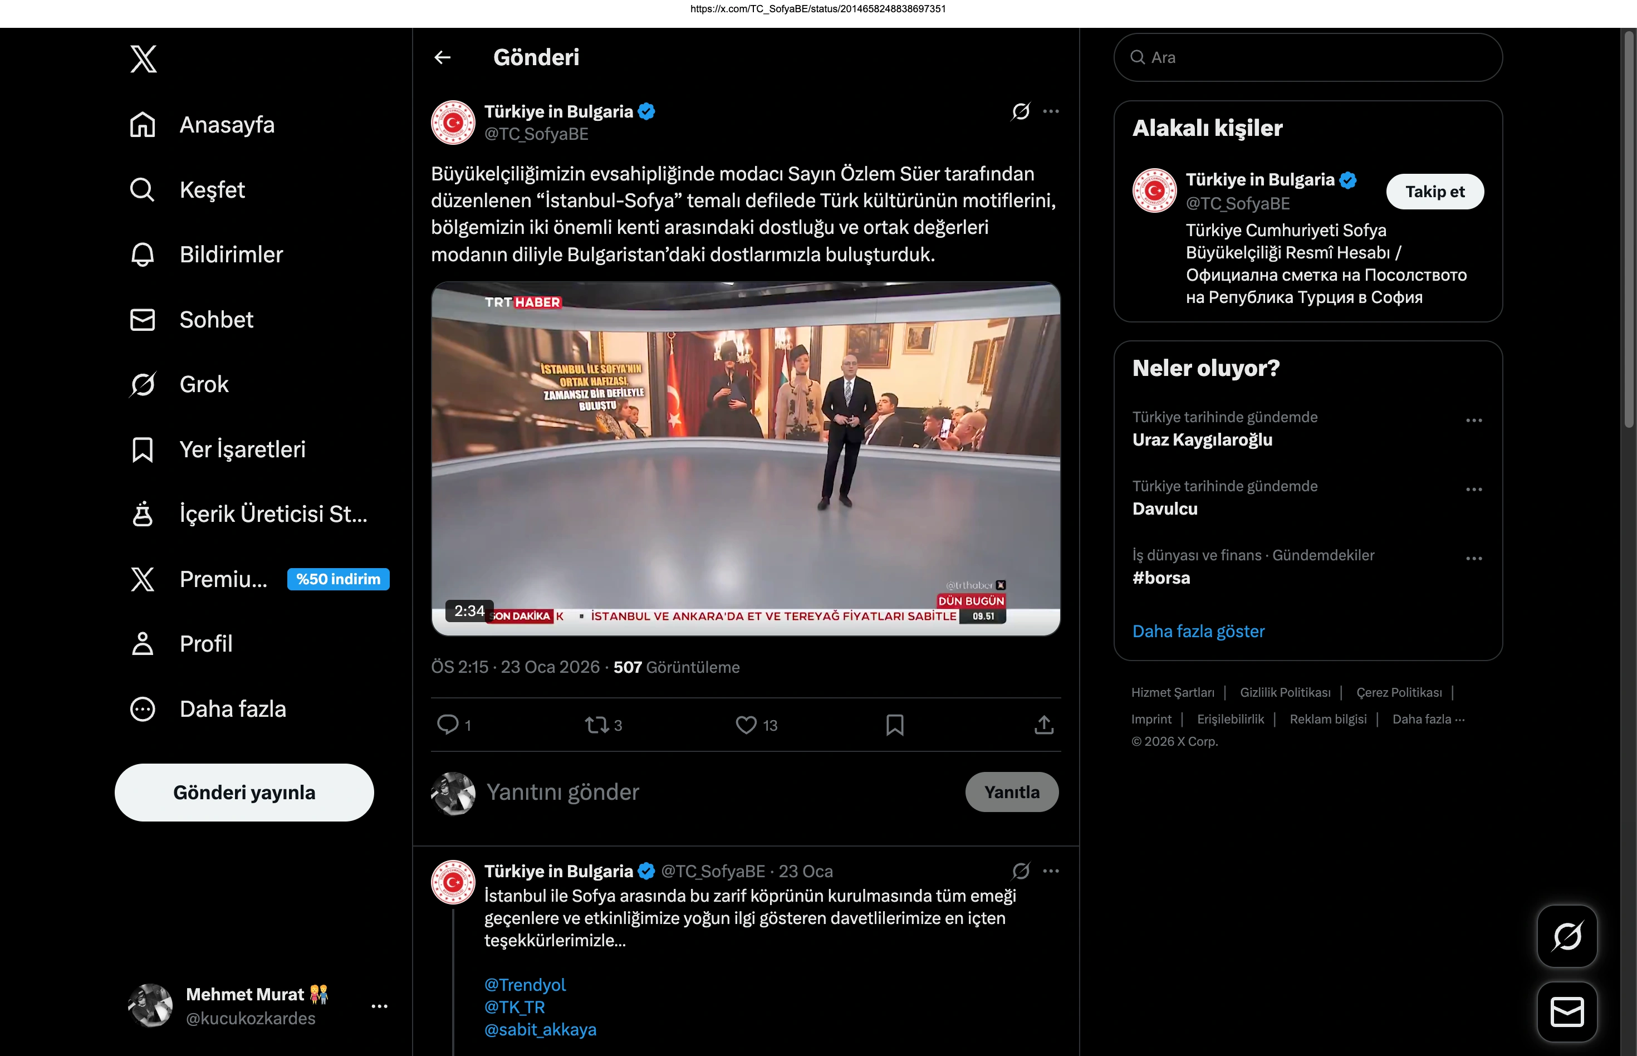Click the Daha fazla göster link
This screenshot has width=1637, height=1056.
coord(1198,632)
